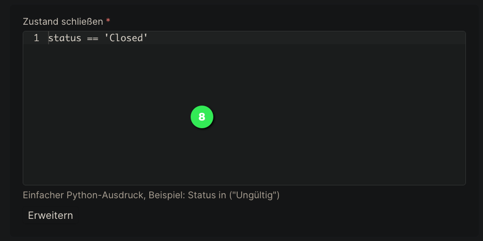Click the == operator in the expression
Image resolution: width=483 pixels, height=241 pixels.
click(x=92, y=38)
